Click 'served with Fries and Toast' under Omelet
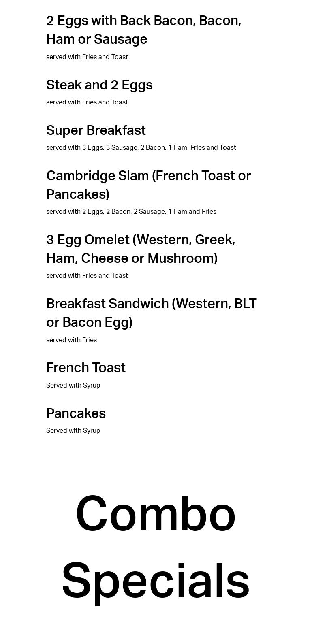The height and width of the screenshot is (622, 312). coord(87,276)
